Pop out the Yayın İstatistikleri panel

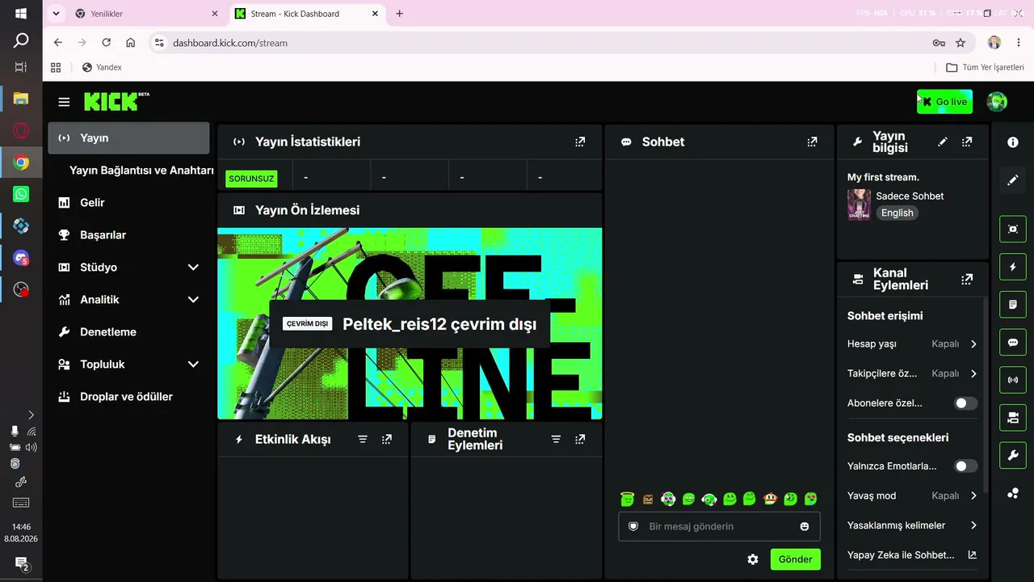[580, 141]
